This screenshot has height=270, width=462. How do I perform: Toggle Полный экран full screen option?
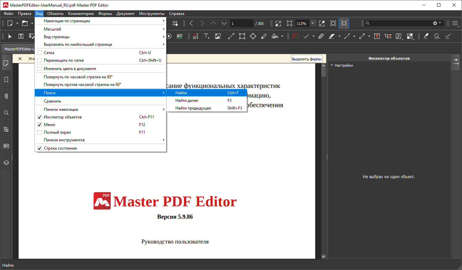pyautogui.click(x=40, y=132)
